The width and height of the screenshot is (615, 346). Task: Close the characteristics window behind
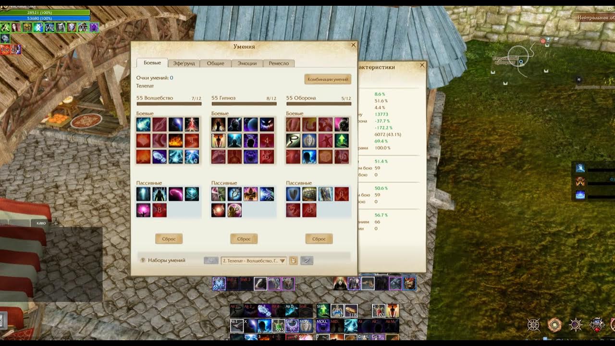422,65
